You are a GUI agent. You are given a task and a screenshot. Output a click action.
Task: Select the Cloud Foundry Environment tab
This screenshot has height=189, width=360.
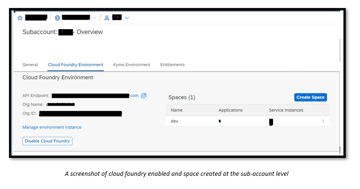(x=75, y=64)
